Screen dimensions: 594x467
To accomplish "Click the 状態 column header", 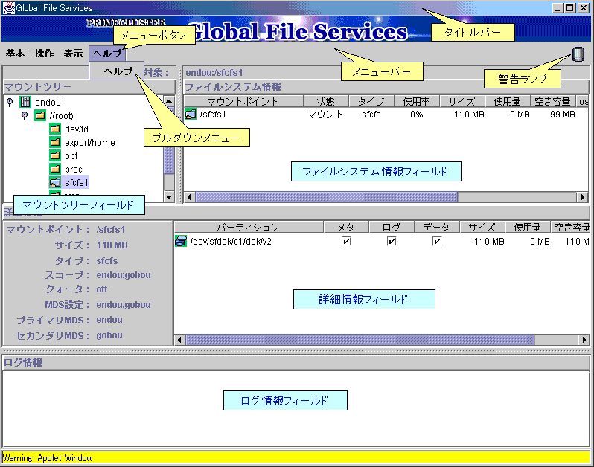I will pyautogui.click(x=326, y=101).
